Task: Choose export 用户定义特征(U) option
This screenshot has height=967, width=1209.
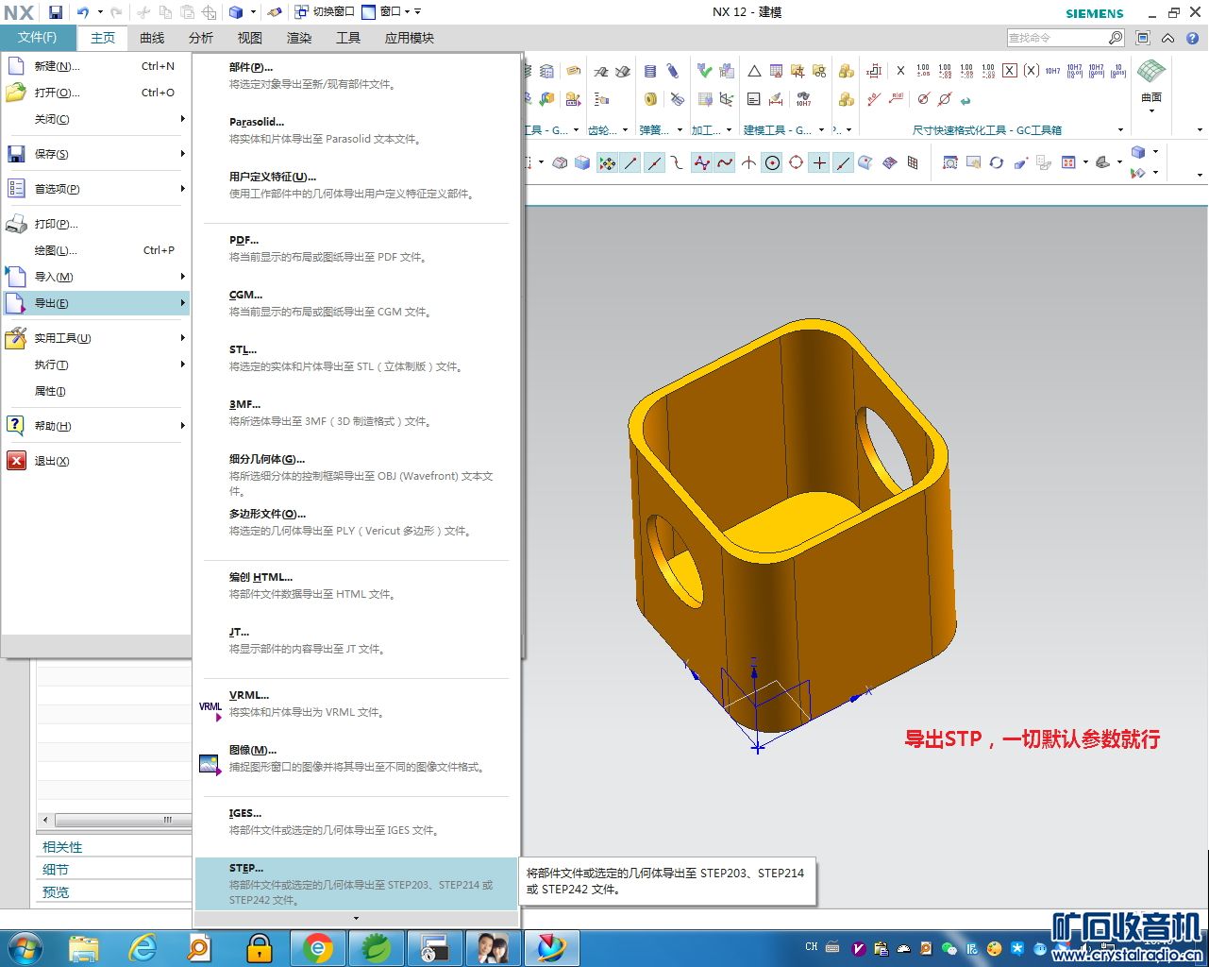Action: pyautogui.click(x=356, y=185)
